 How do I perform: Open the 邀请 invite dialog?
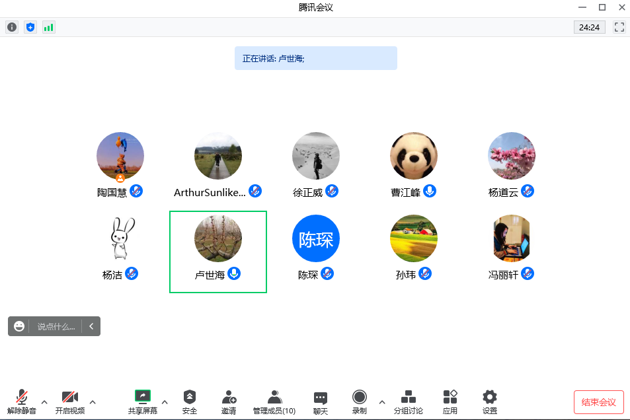229,402
